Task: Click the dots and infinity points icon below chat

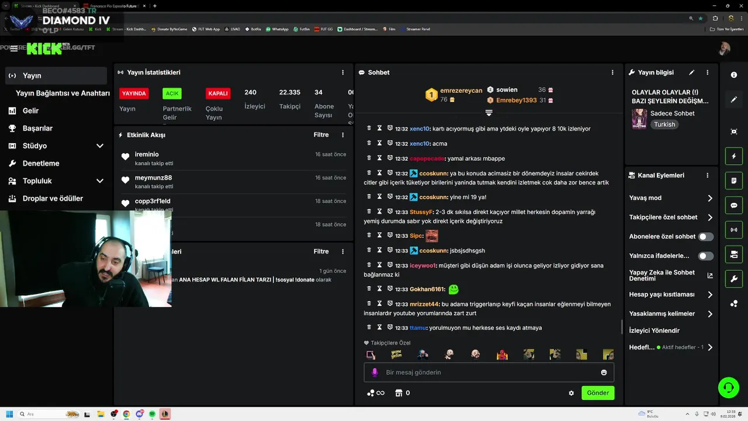Action: (x=376, y=393)
